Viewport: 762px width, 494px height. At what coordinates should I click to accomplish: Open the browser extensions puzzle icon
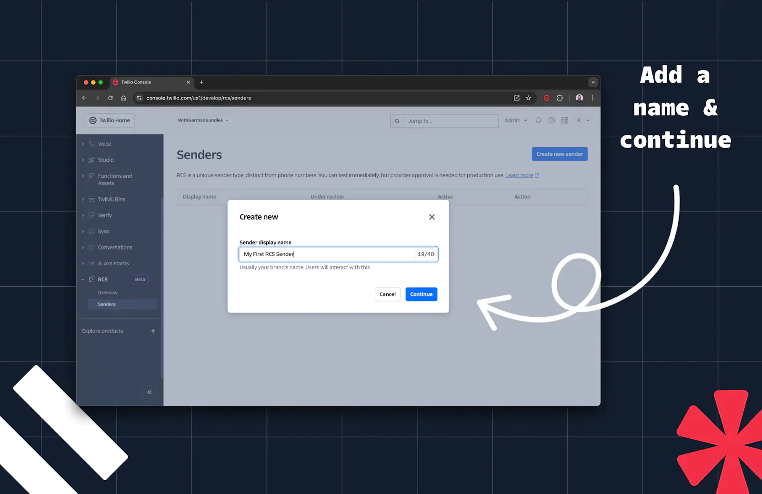[x=560, y=98]
